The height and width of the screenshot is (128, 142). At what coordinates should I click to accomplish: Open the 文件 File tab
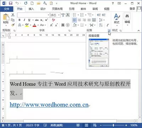click(7, 9)
